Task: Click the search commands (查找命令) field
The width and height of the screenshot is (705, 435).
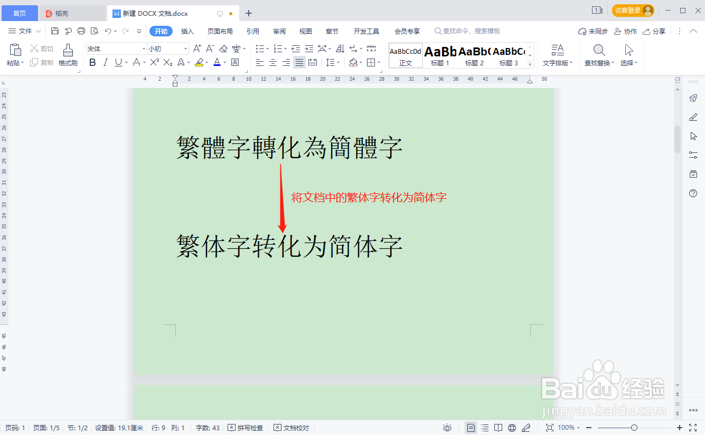Action: [467, 31]
